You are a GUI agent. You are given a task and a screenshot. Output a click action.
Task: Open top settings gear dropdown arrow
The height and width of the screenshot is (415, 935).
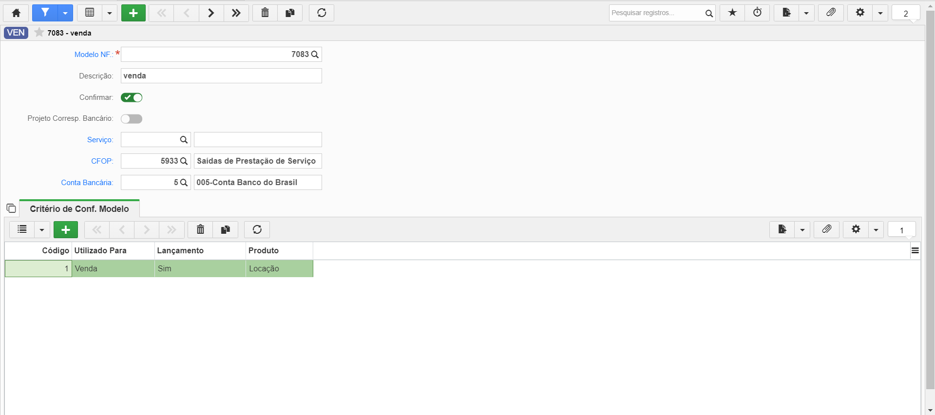[x=880, y=13]
